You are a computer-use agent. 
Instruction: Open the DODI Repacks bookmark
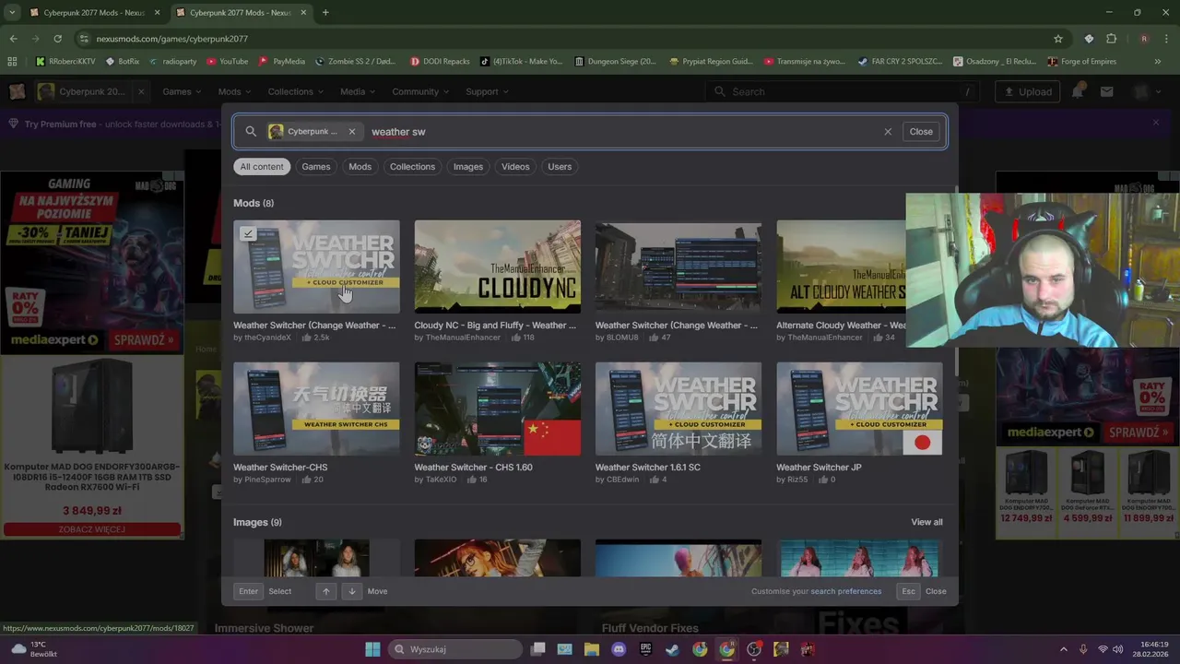440,62
